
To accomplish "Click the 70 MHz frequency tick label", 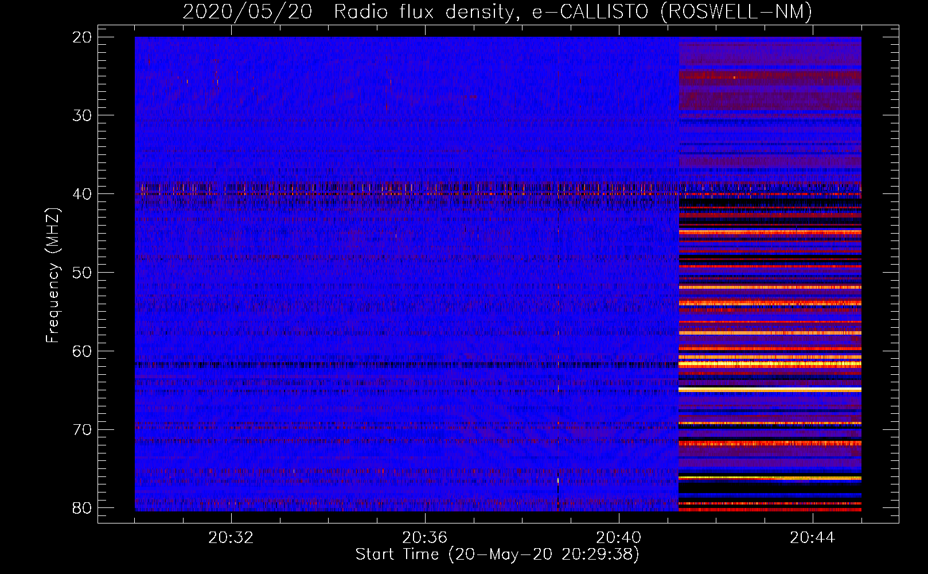I will pos(83,429).
